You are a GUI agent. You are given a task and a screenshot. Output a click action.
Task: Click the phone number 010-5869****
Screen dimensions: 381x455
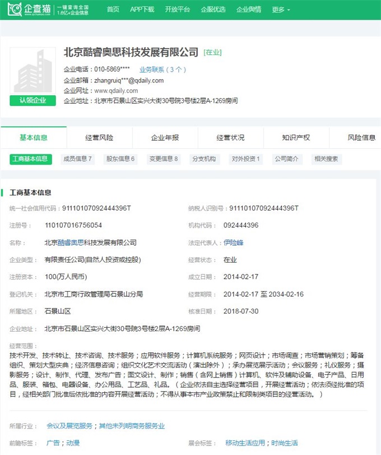[x=112, y=70]
